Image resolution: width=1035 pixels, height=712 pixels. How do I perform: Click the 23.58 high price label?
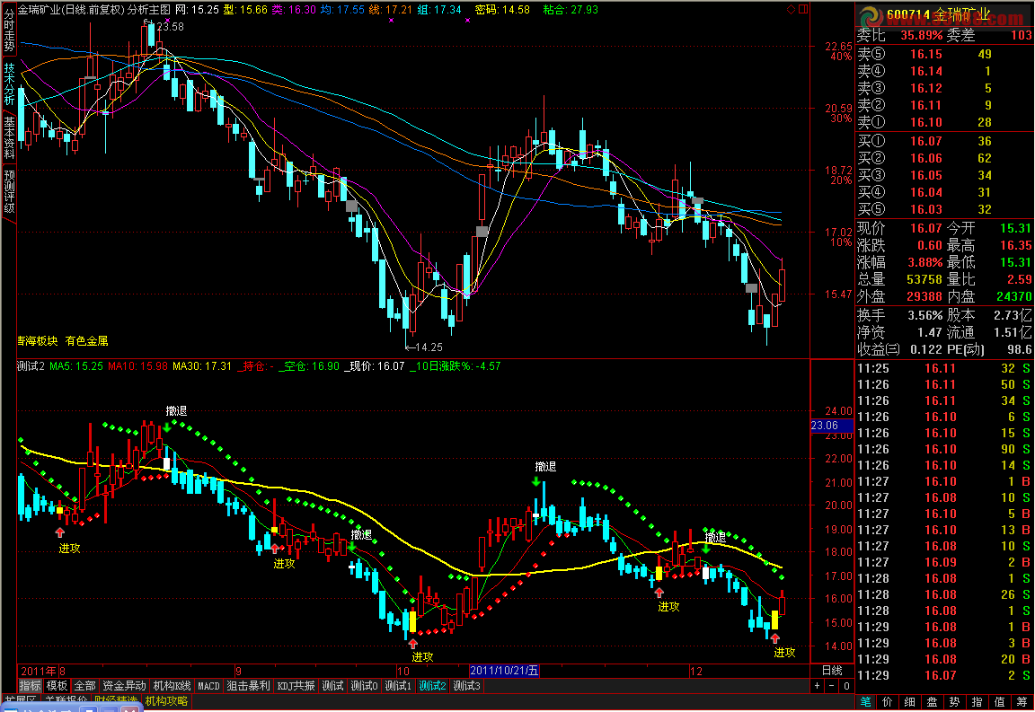(x=171, y=27)
